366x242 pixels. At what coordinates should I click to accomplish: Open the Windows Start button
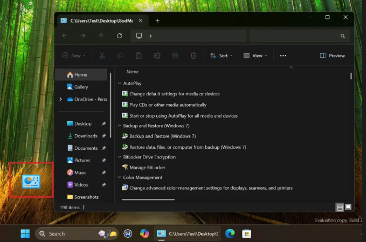pos(25,233)
